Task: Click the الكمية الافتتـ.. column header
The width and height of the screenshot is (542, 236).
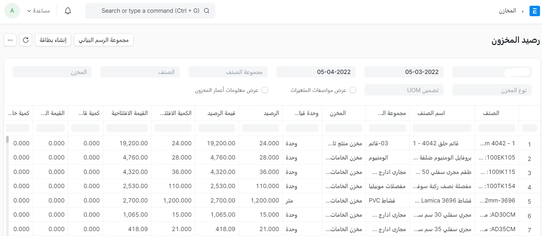Action: tap(173, 113)
